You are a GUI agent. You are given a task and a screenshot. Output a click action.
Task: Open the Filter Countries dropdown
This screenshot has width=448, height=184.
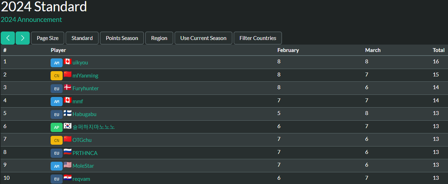258,38
